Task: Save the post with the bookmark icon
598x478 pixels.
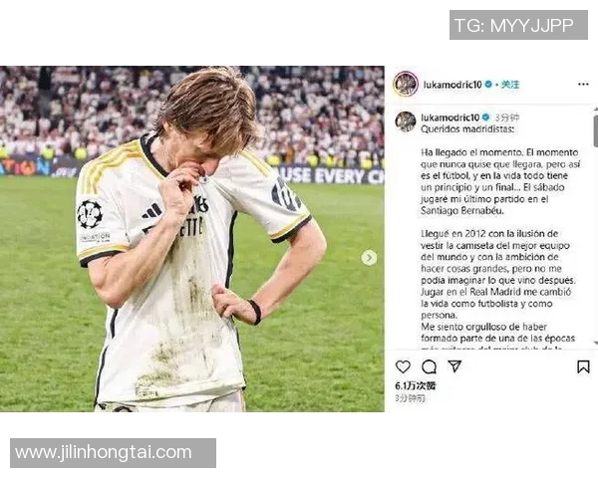Action: (x=583, y=366)
